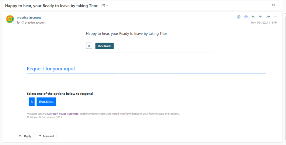
Task: Click the Reply arrow icon in message header
Action: coord(253,17)
